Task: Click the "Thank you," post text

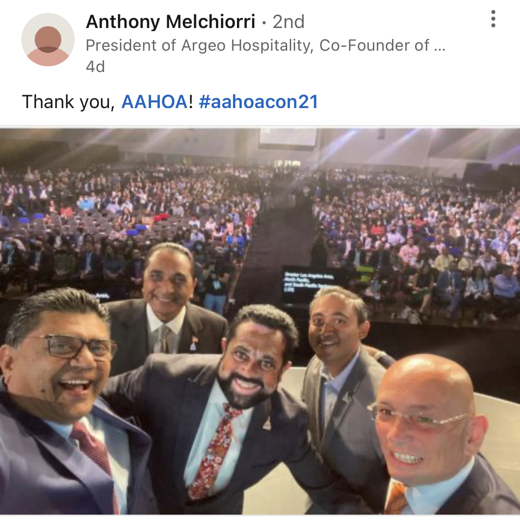Action: (68, 102)
